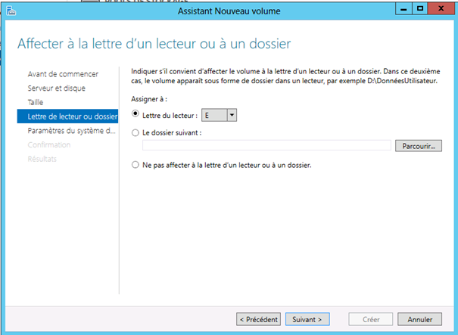The height and width of the screenshot is (335, 458).
Task: Select 'Ne pas affecter à la lettre' option
Action: click(x=136, y=164)
